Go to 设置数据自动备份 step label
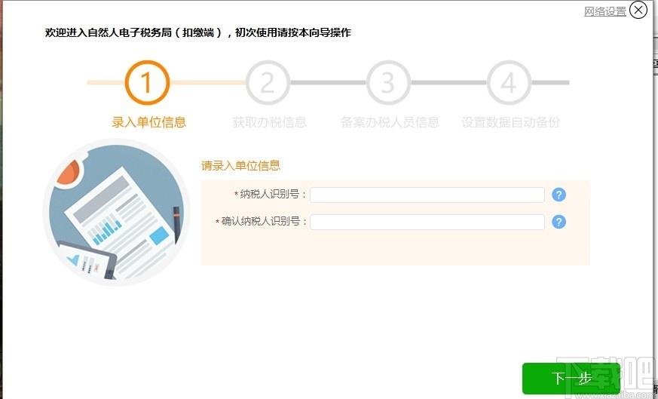This screenshot has width=658, height=399. [x=510, y=122]
